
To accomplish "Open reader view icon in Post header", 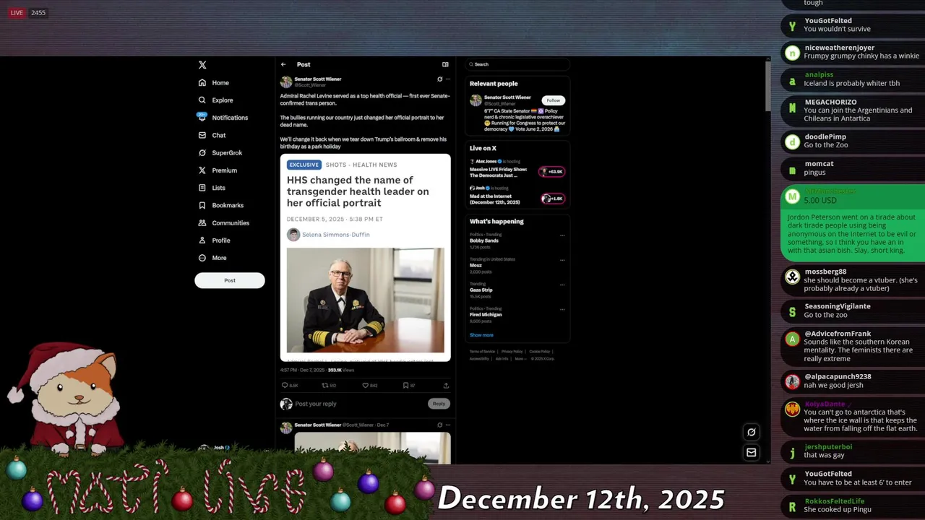I will click(445, 64).
